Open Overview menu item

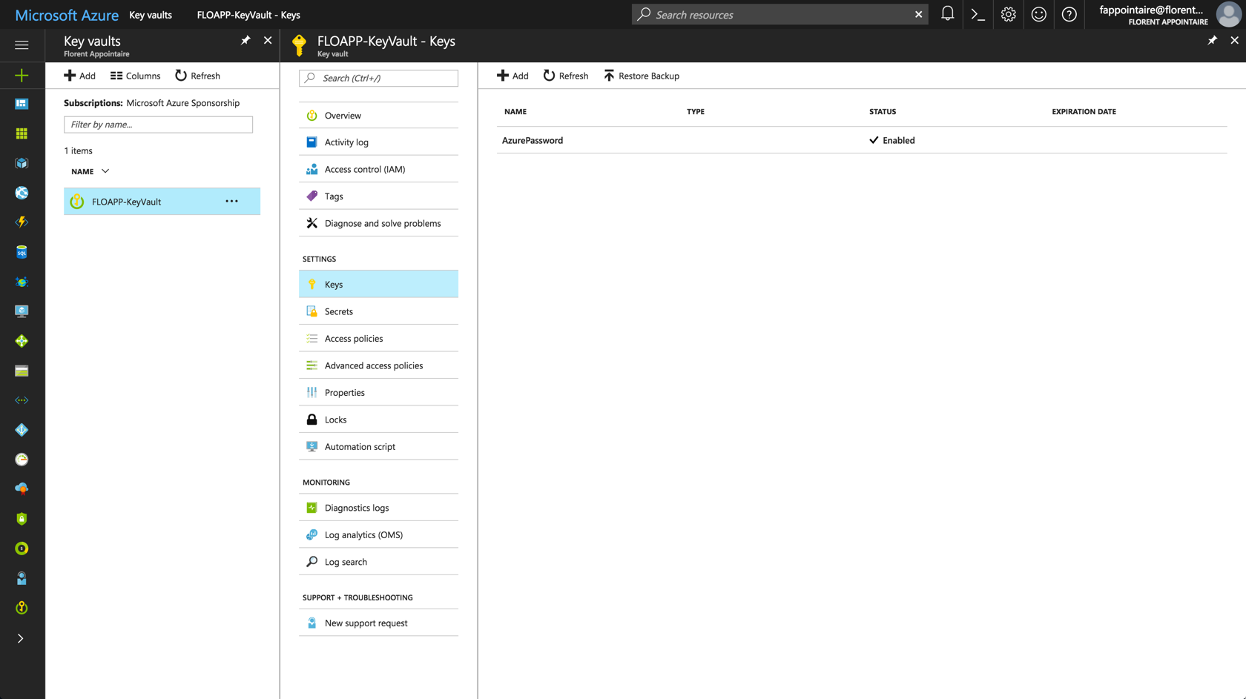(378, 116)
